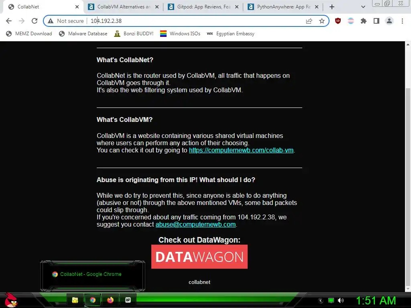Share this page using share icon
The width and height of the screenshot is (411, 308).
[309, 21]
